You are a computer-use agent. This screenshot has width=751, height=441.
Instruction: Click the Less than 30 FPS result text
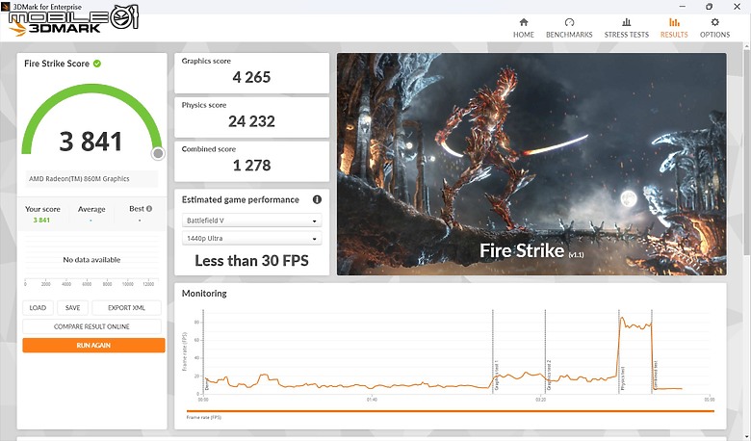[x=251, y=261]
